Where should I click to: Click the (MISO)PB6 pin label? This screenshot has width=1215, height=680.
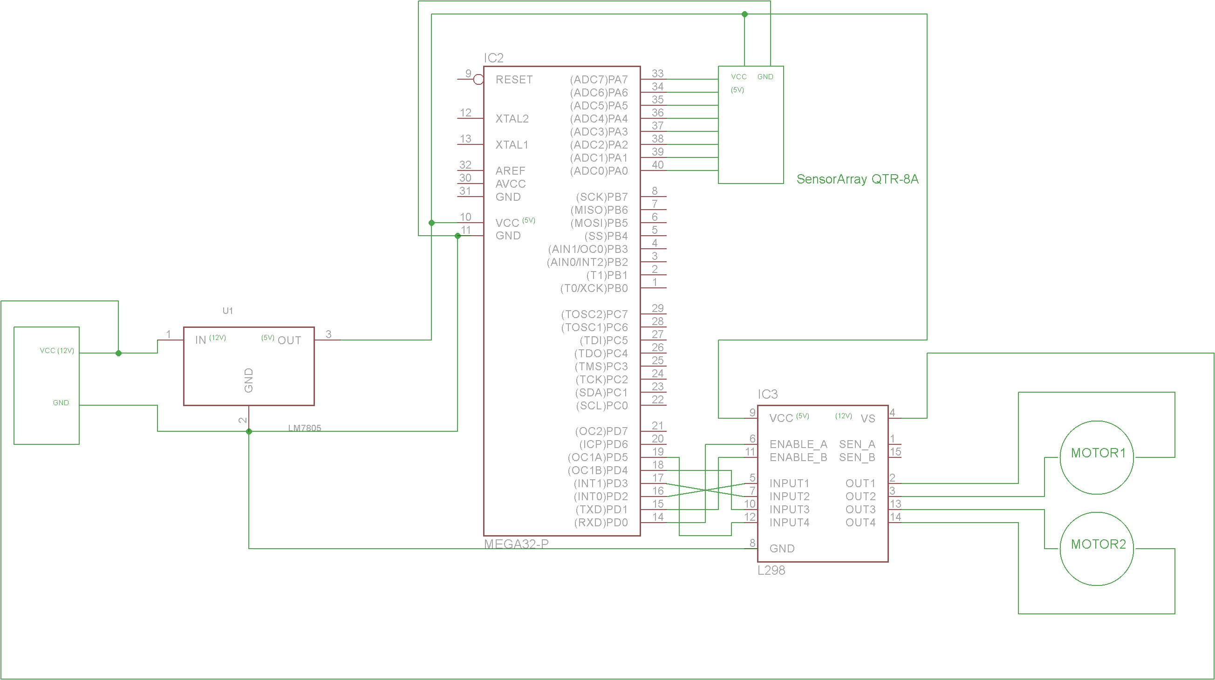pos(600,211)
